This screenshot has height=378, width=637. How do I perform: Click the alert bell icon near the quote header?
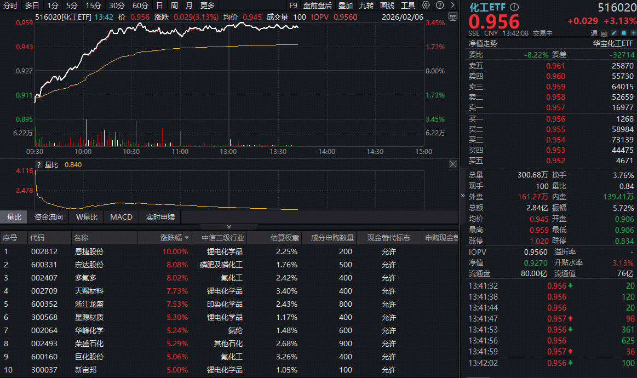pos(623,33)
